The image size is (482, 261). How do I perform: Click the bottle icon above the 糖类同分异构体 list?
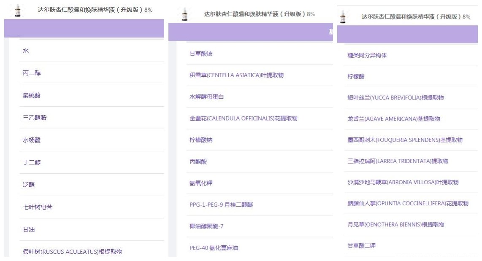tap(343, 17)
